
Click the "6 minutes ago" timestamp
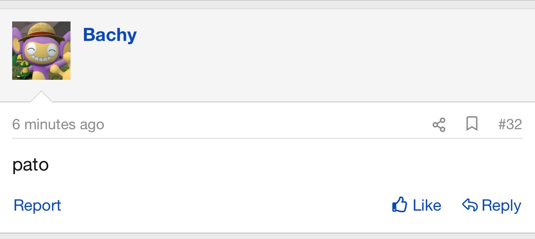tap(58, 124)
